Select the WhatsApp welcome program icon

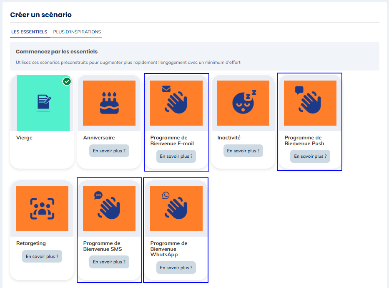pyautogui.click(x=176, y=209)
